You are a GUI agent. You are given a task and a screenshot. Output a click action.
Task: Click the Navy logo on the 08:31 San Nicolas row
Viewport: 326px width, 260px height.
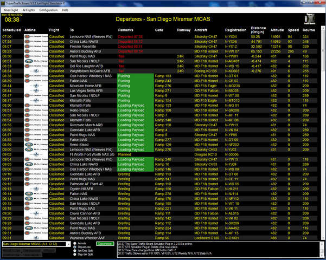tap(36, 61)
